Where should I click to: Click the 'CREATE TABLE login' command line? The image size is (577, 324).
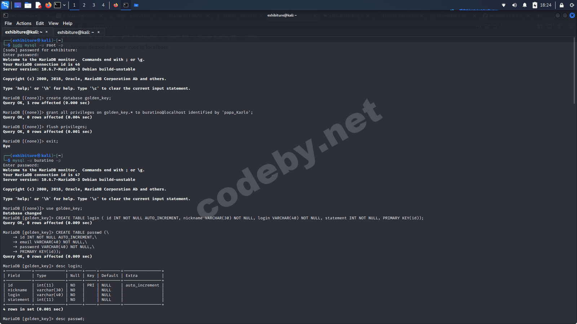(x=240, y=218)
